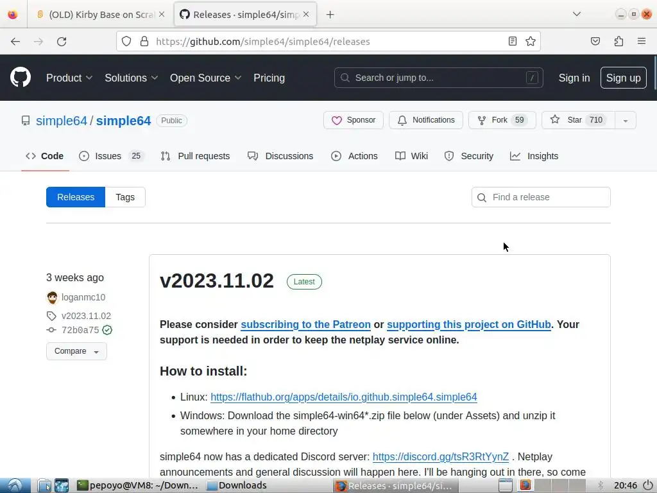Open simple64 owner link
Image resolution: width=657 pixels, height=493 pixels.
tap(62, 121)
